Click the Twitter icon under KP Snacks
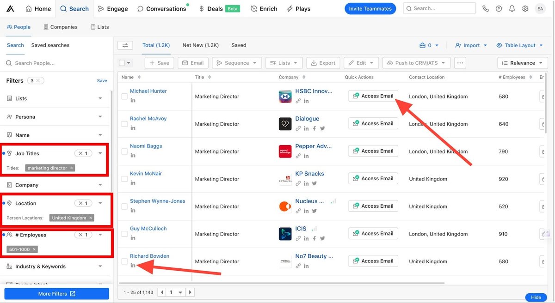 tap(314, 183)
